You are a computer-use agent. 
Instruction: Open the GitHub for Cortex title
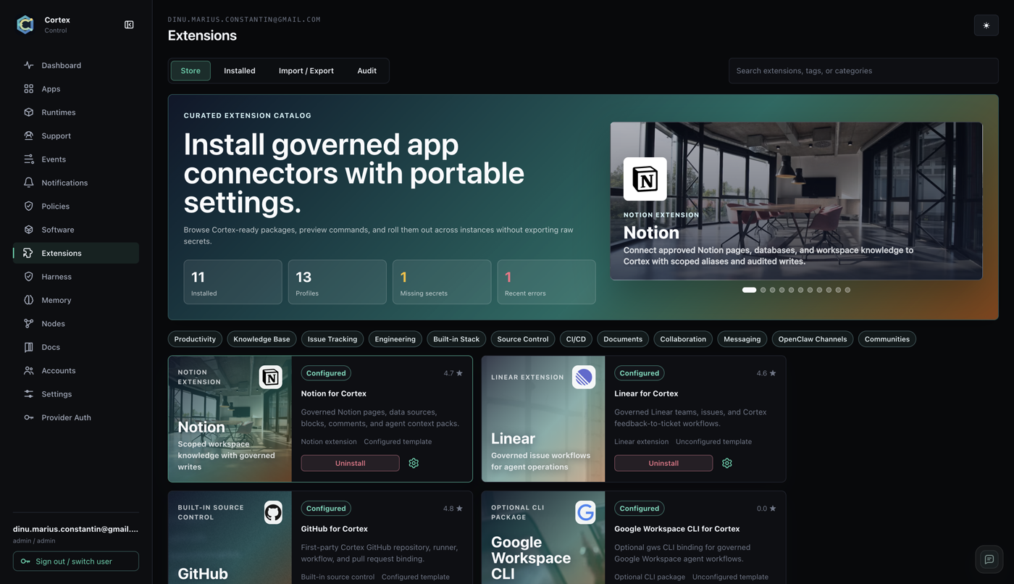coord(335,529)
